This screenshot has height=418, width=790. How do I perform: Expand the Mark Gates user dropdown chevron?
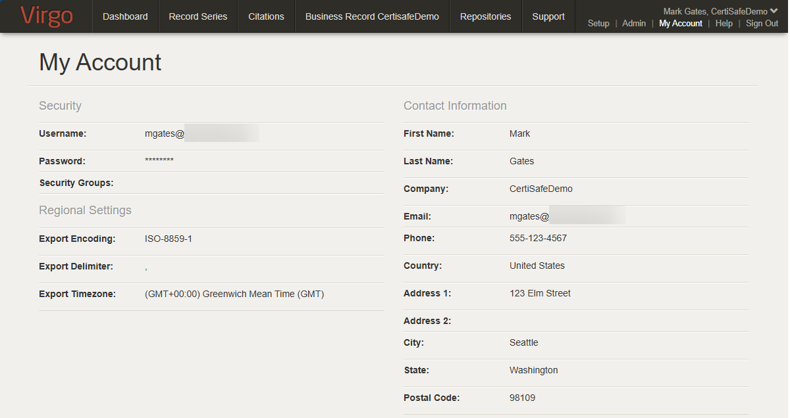774,11
